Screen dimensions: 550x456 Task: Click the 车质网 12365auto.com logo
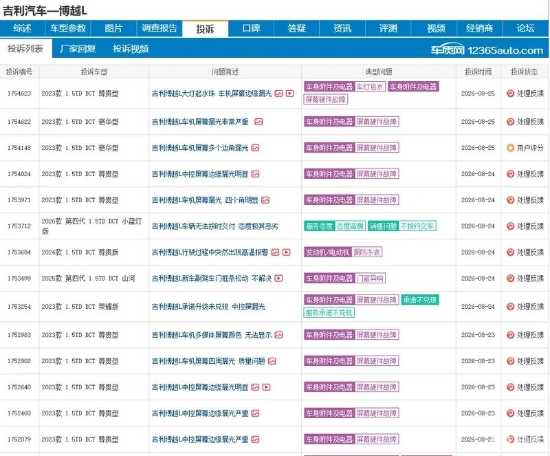(x=487, y=50)
